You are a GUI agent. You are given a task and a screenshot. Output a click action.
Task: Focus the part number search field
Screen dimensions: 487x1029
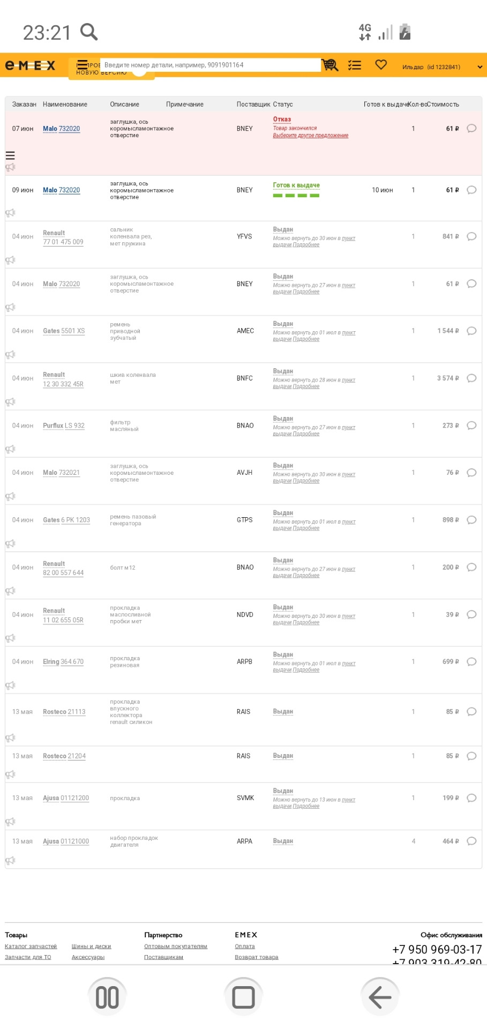(210, 65)
